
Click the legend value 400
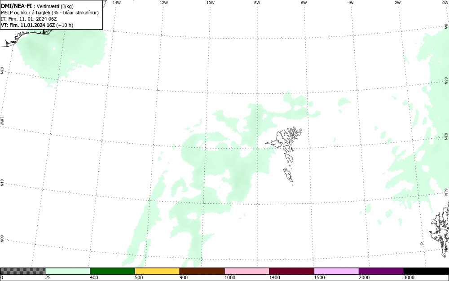pos(94,277)
